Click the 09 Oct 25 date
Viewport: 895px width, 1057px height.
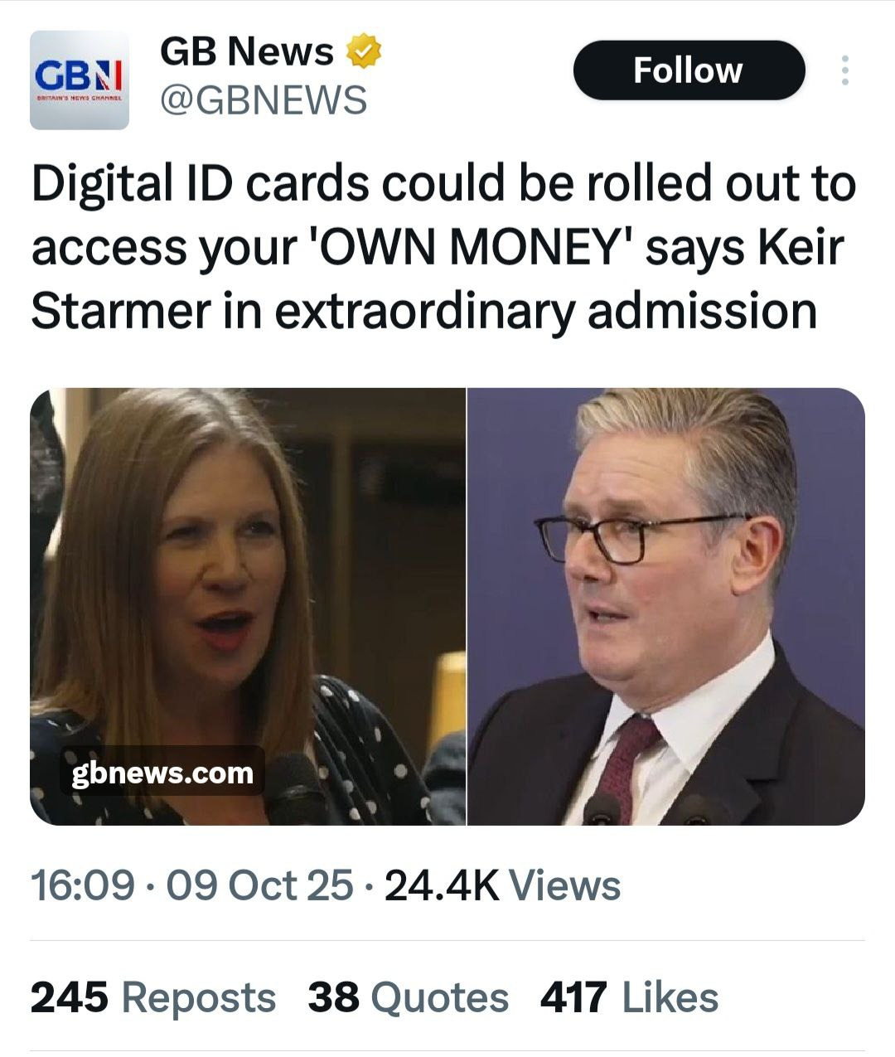click(x=259, y=885)
